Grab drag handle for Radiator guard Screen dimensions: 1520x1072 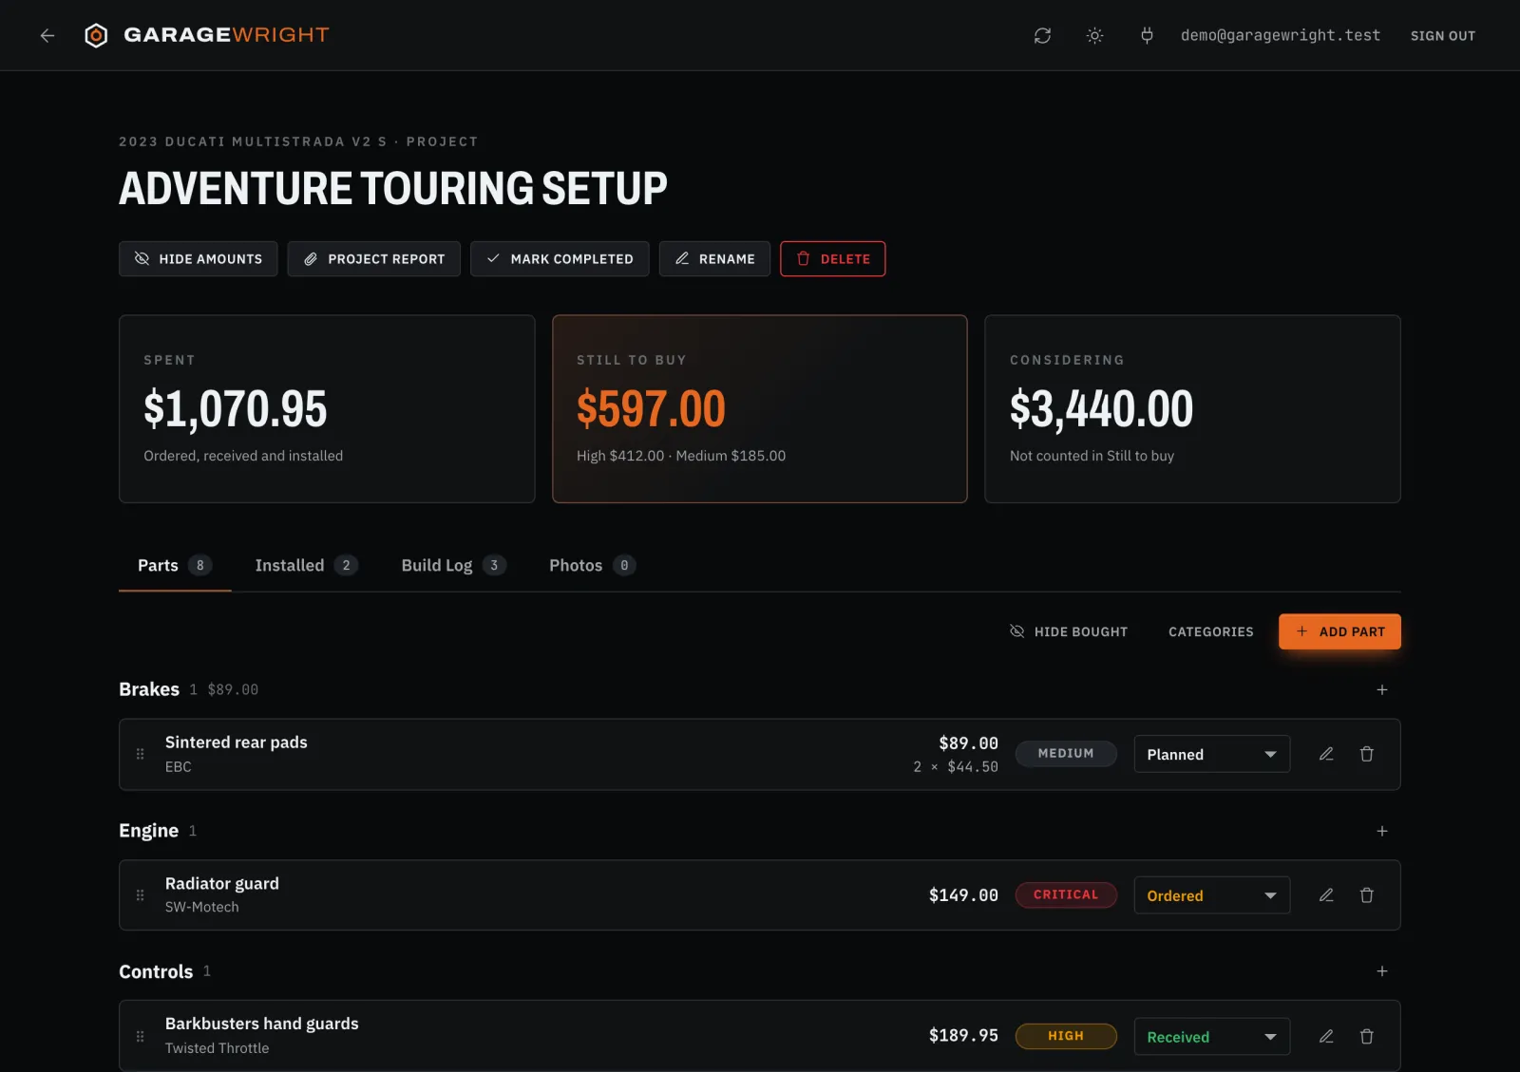[140, 895]
